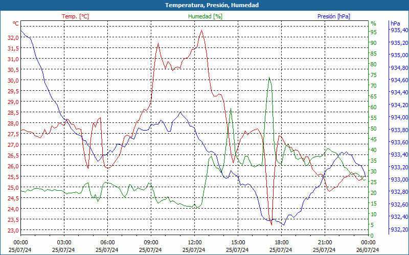This screenshot has height=255, width=409.
Task: Click the "31,5" temperature axis value
Action: pyautogui.click(x=13, y=48)
